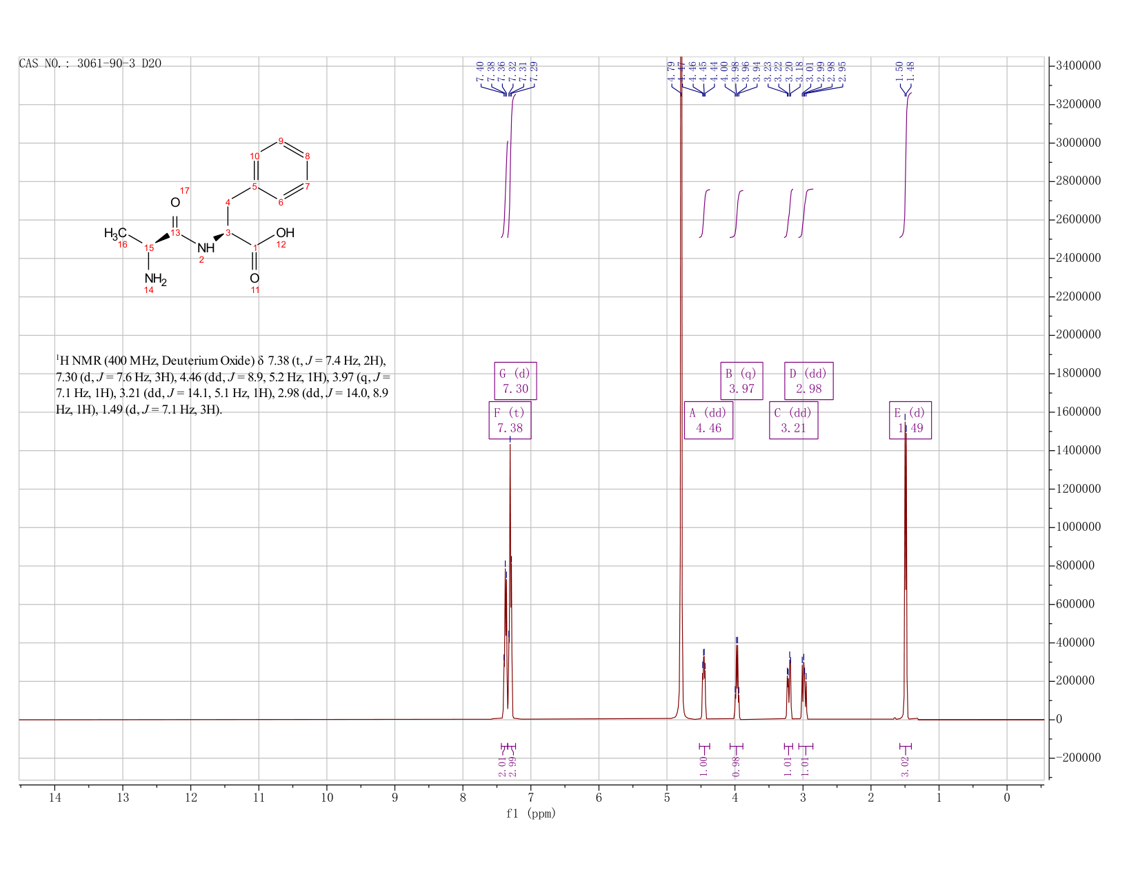The width and height of the screenshot is (1138, 879).
Task: Select multiplet label A (dd) 4.46
Action: point(708,420)
